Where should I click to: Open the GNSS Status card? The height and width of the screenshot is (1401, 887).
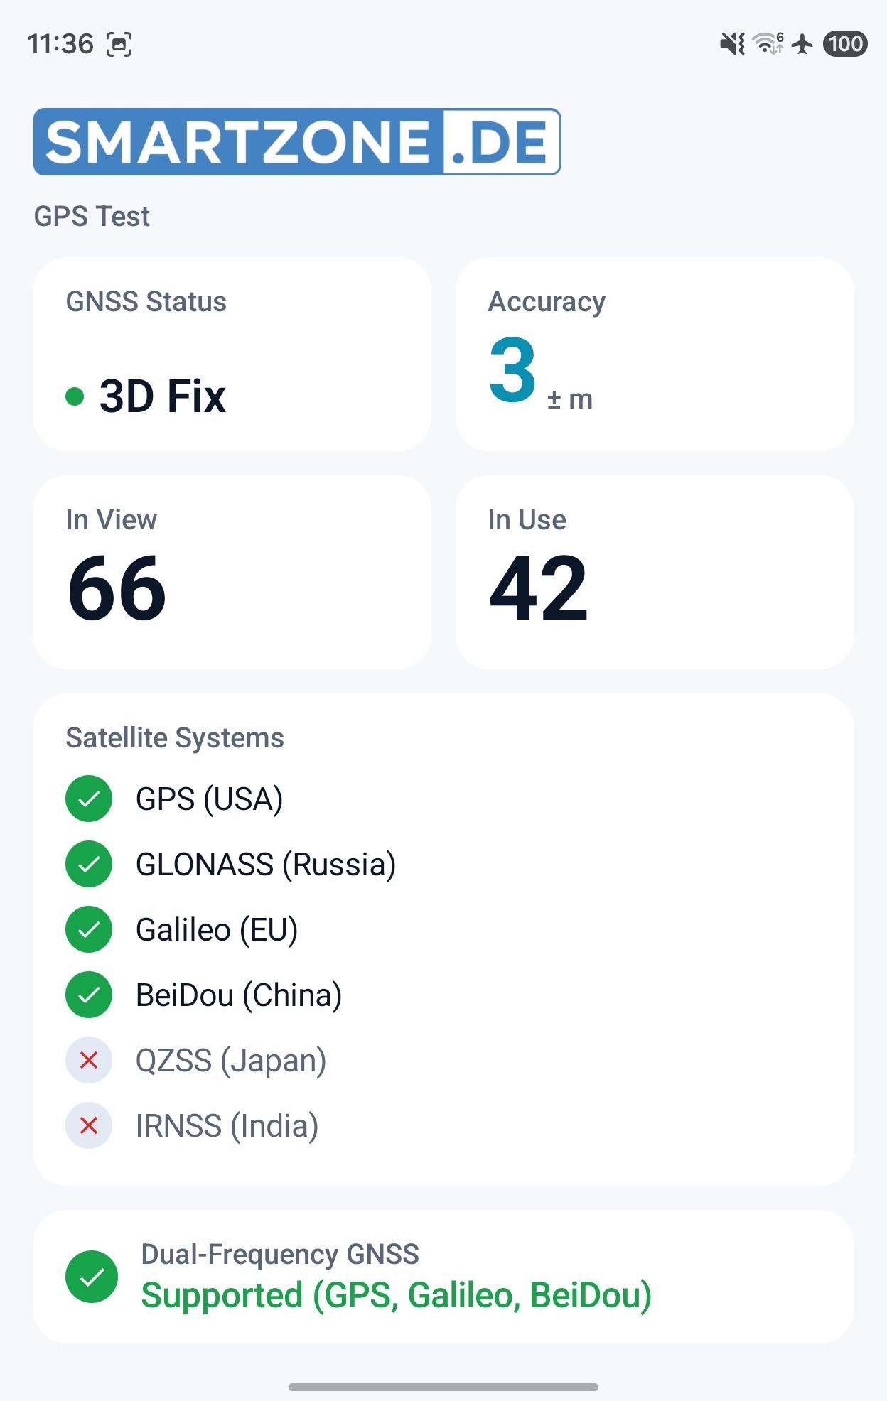coord(232,354)
